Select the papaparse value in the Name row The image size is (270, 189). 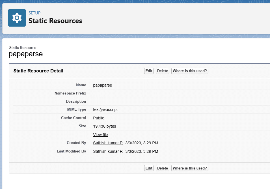point(102,85)
